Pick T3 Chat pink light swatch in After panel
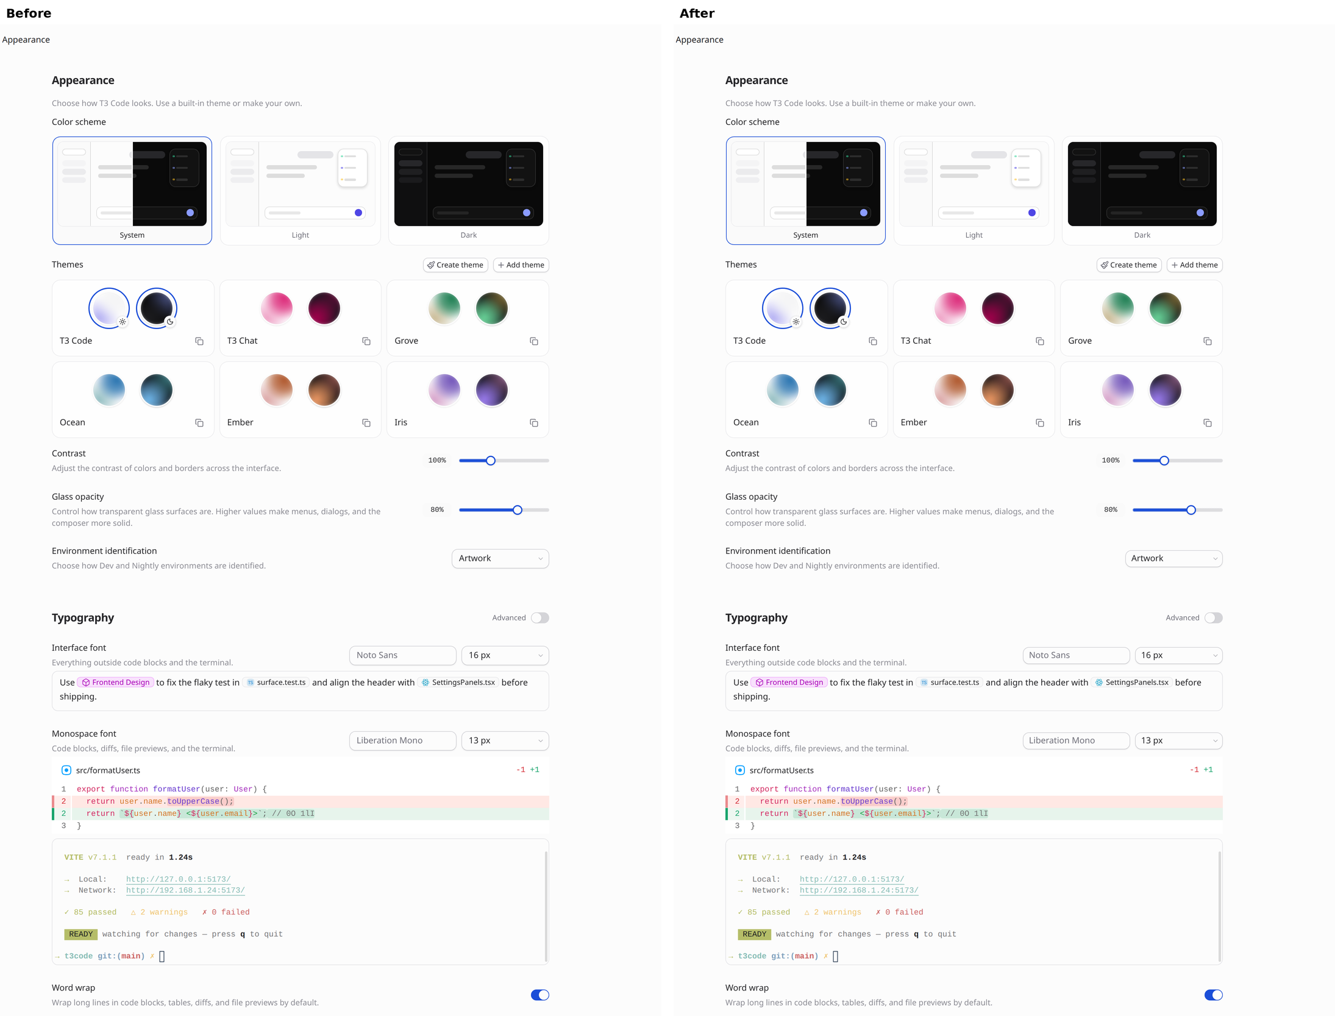1335x1016 pixels. pos(950,308)
